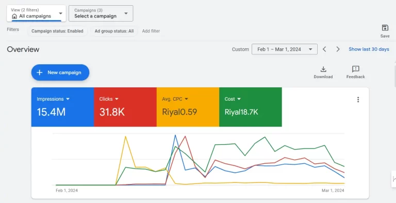Select the 15.4M impressions value
Screen dimensions: 396x203
(x=51, y=112)
